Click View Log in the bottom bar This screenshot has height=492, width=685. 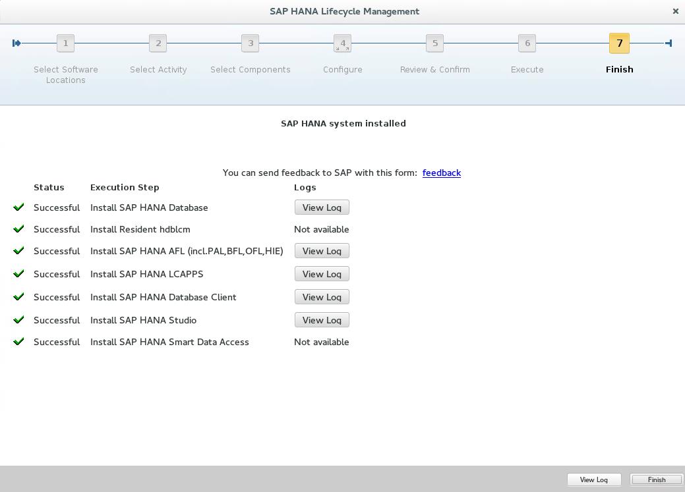coord(593,479)
